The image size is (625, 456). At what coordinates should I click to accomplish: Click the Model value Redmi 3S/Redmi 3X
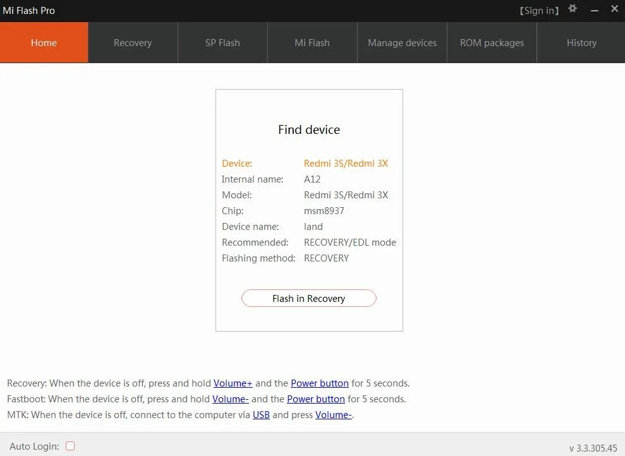click(x=346, y=195)
